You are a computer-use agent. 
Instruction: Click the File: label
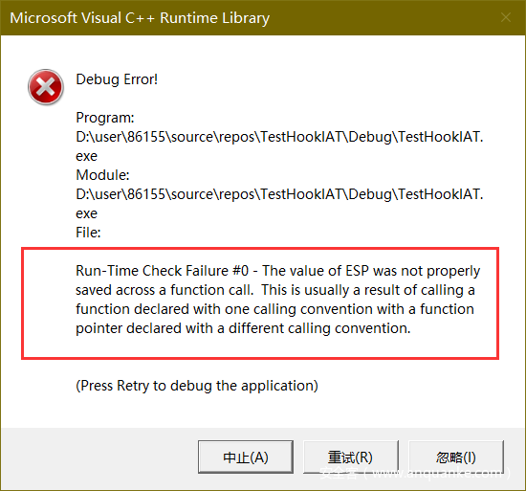point(88,233)
